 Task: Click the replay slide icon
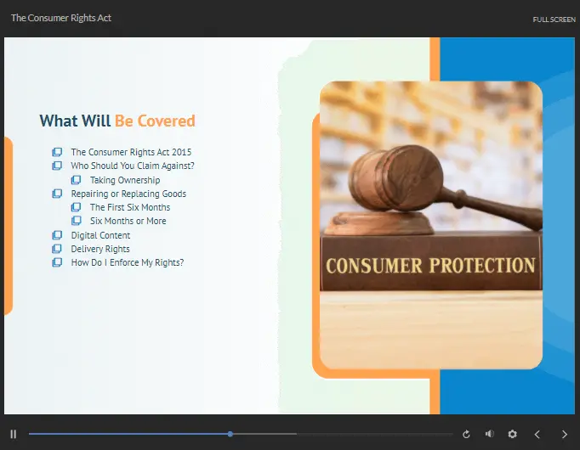[x=466, y=434]
